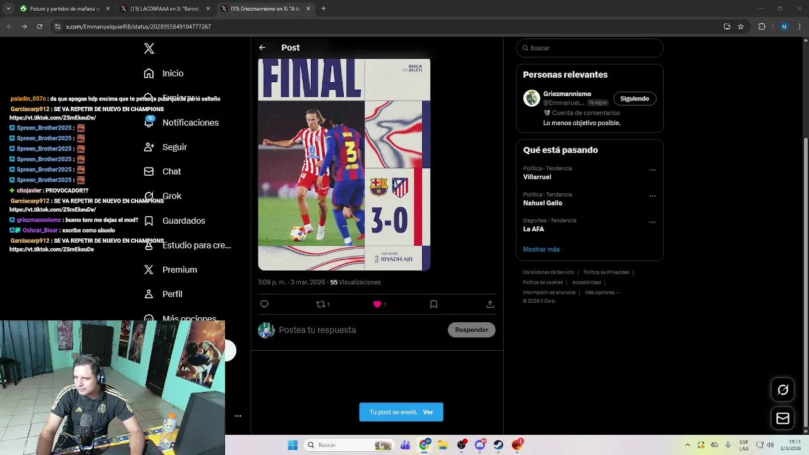Open the tab search dropdown arrow
Screen dimensions: 809x455
8,9
